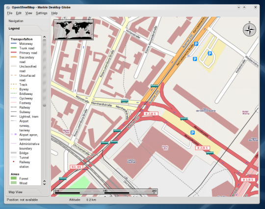Viewport: 265px width, 209px height.
Task: Close the Marble window
Action: [256, 7]
